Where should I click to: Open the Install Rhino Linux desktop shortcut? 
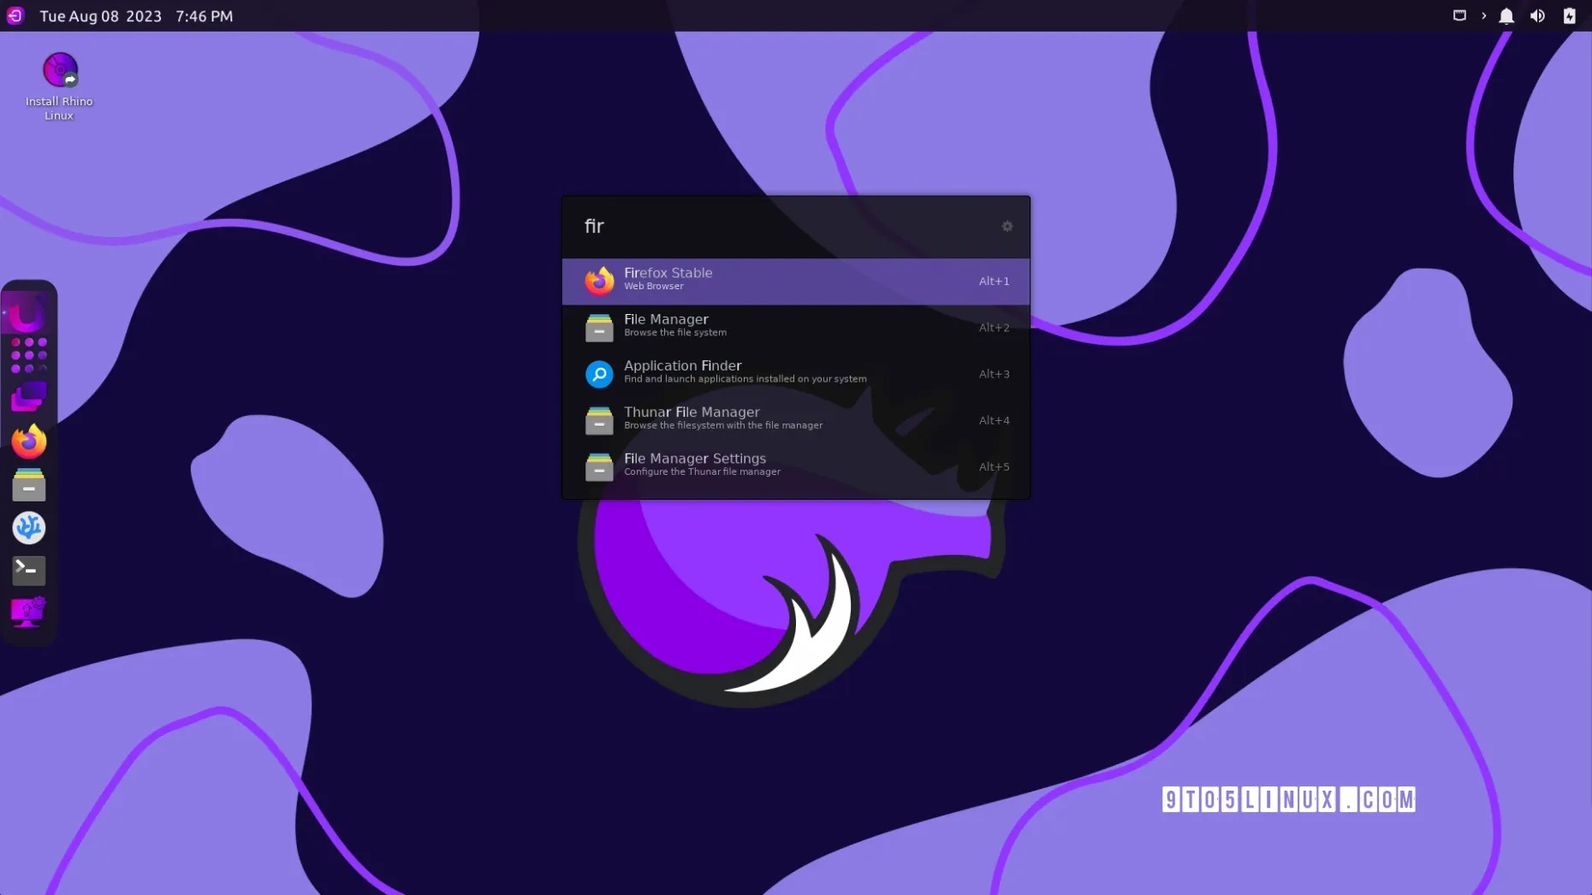(59, 86)
